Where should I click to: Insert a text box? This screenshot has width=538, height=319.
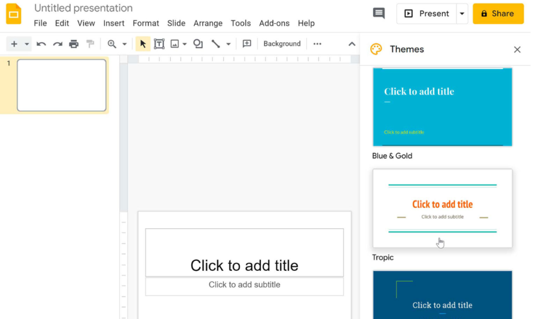tap(159, 44)
